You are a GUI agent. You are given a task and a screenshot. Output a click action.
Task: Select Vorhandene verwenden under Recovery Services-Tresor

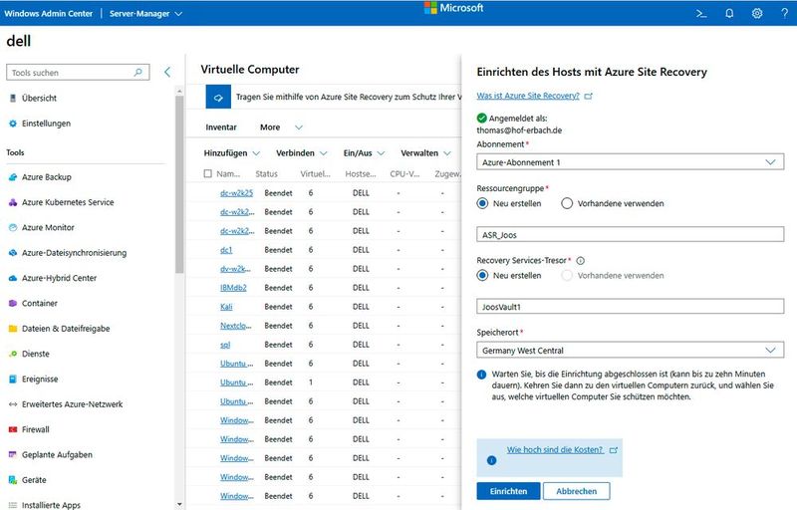coord(567,276)
